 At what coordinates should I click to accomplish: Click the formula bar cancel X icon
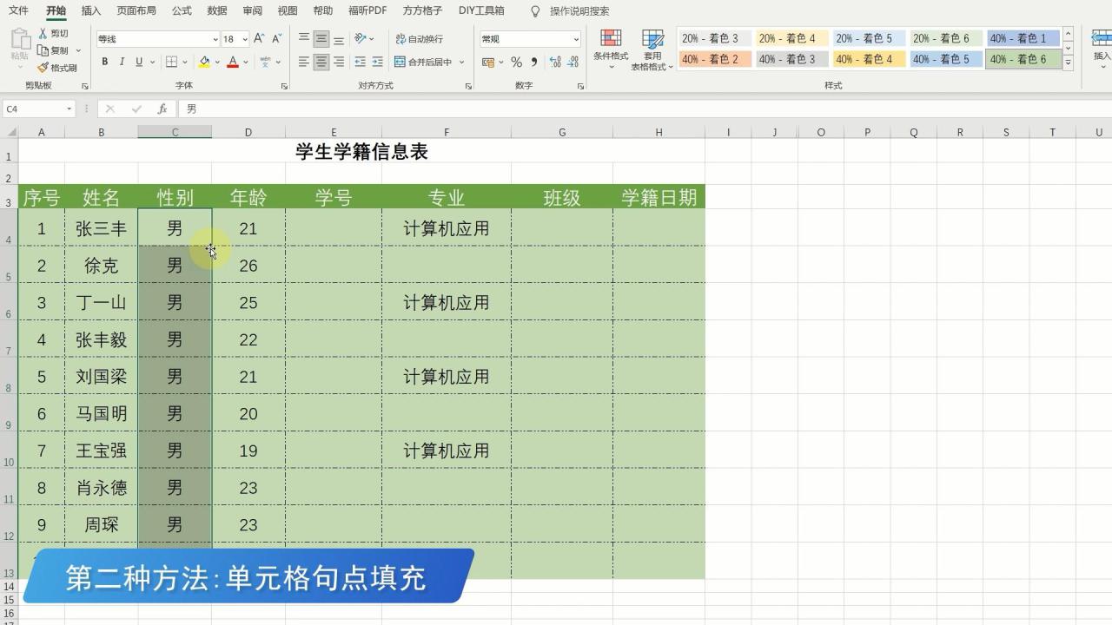109,109
